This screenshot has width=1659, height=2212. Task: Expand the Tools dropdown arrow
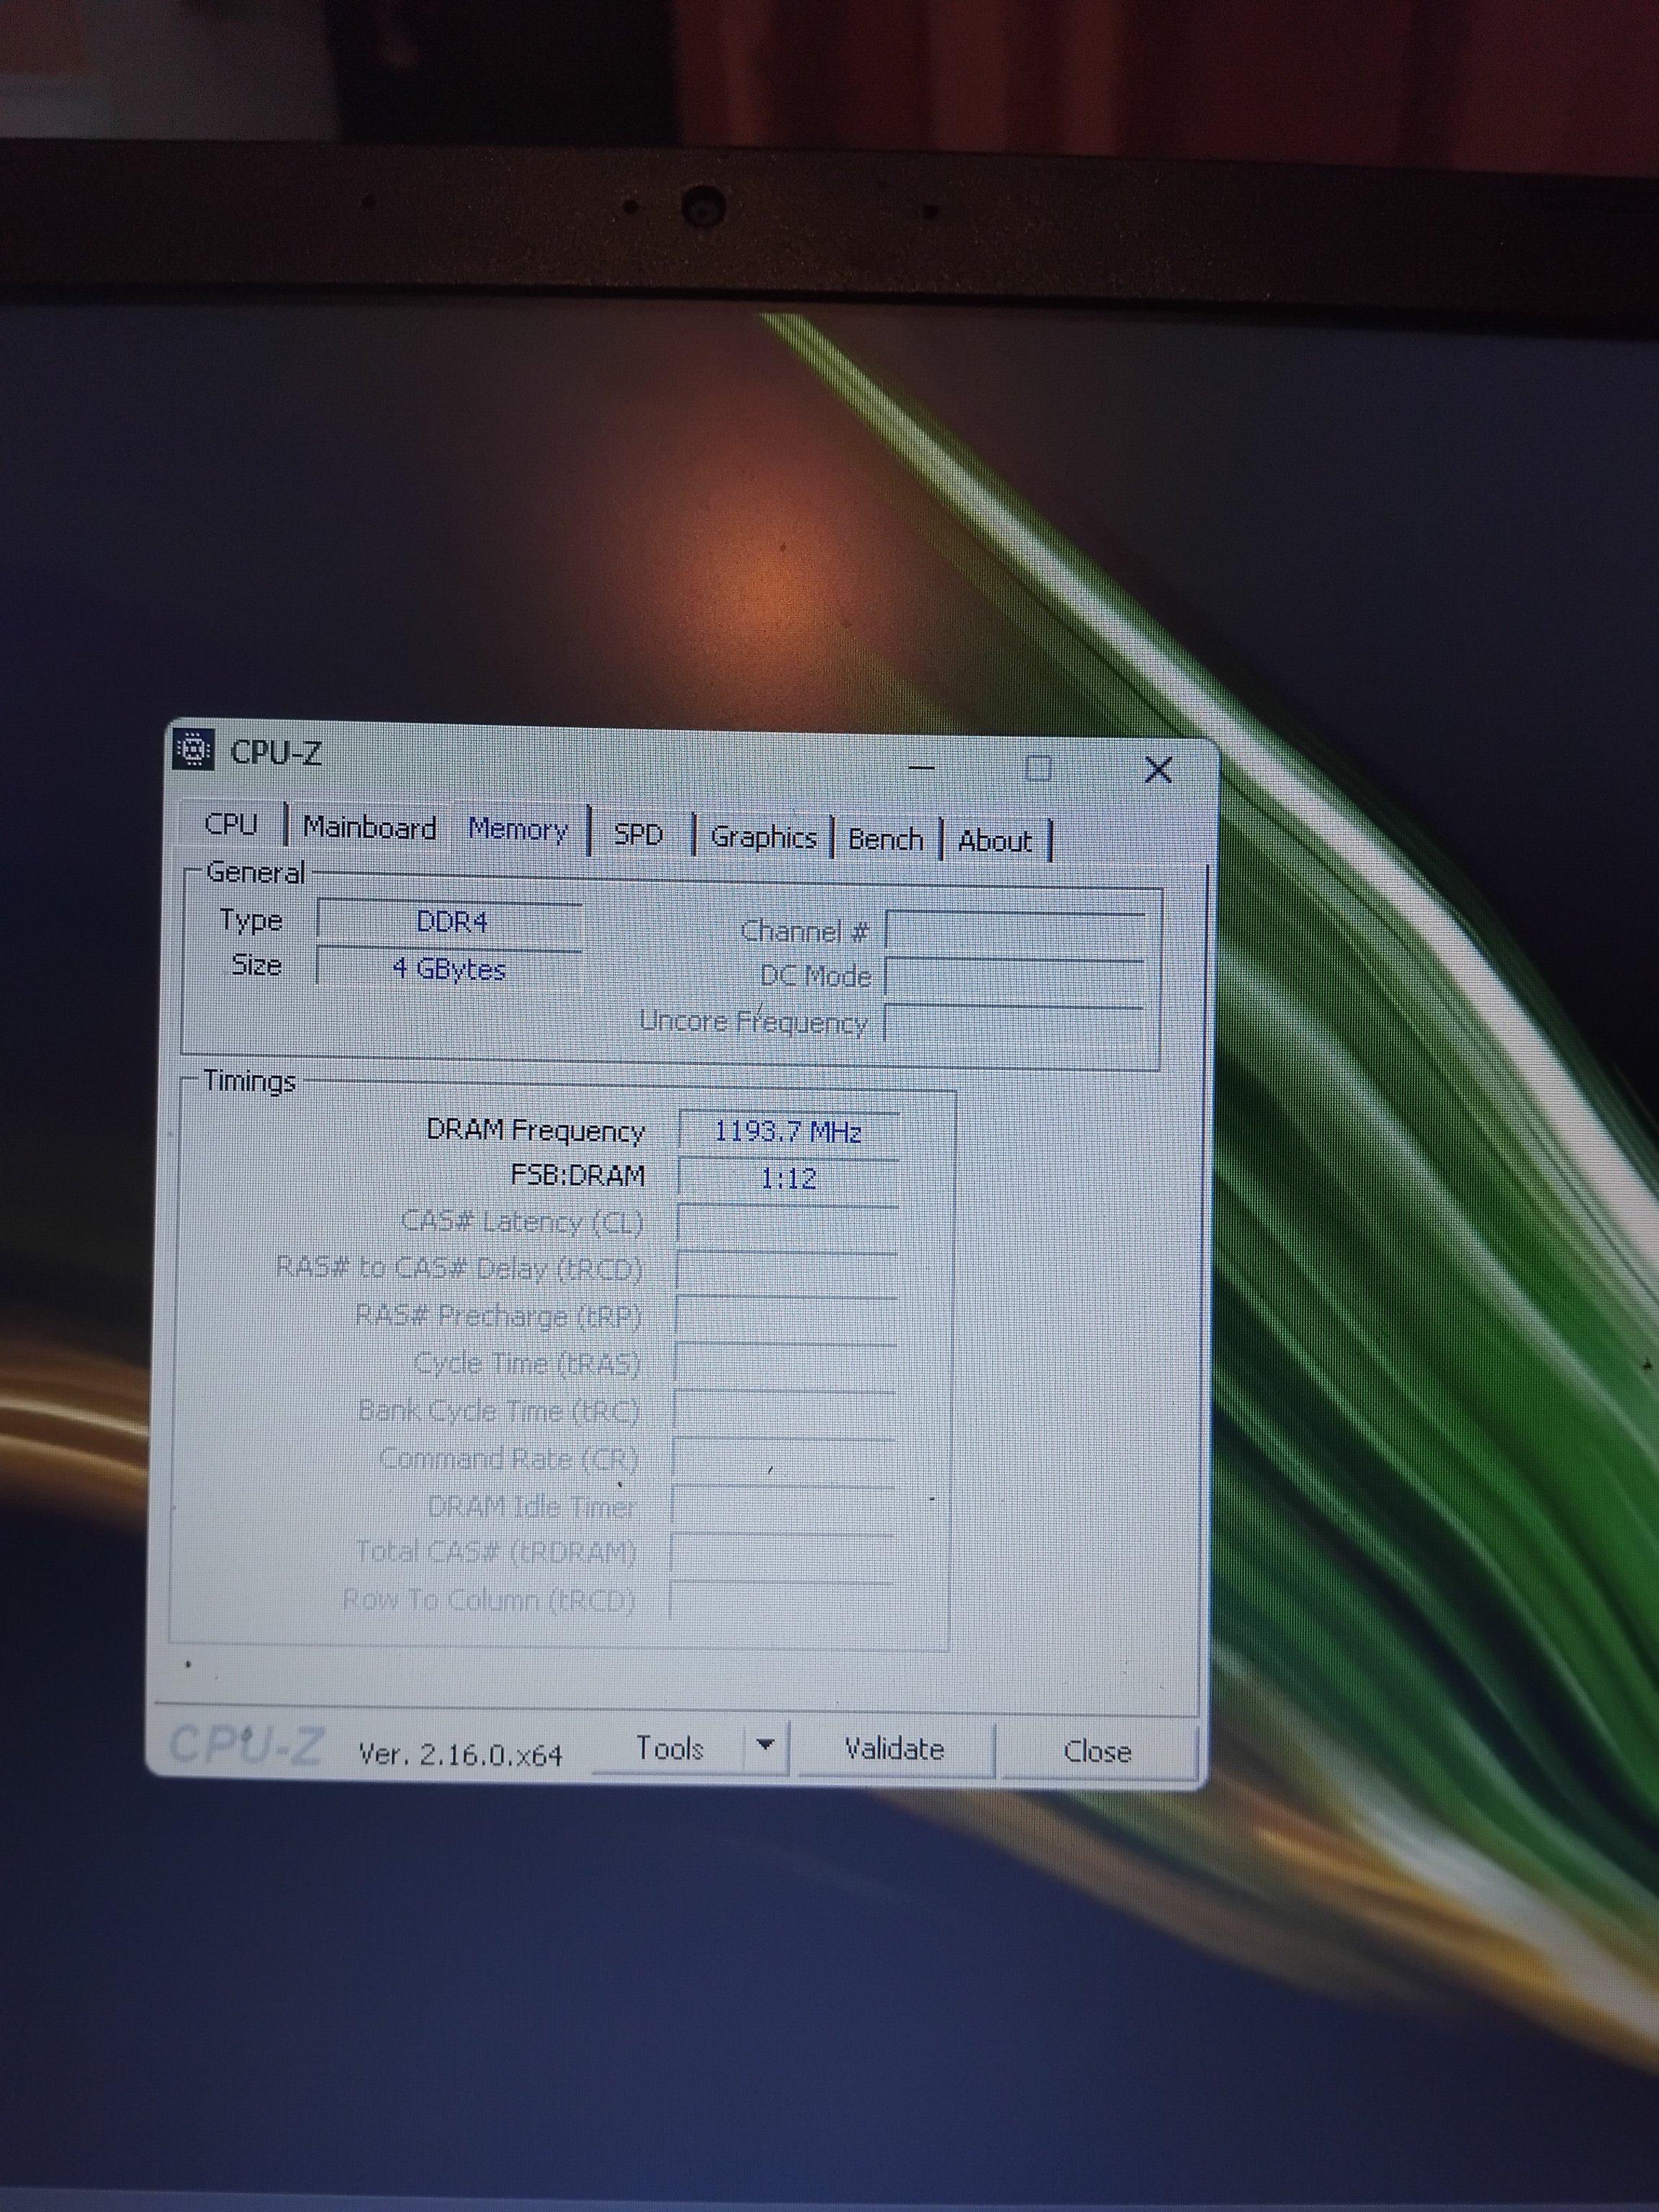click(765, 1745)
